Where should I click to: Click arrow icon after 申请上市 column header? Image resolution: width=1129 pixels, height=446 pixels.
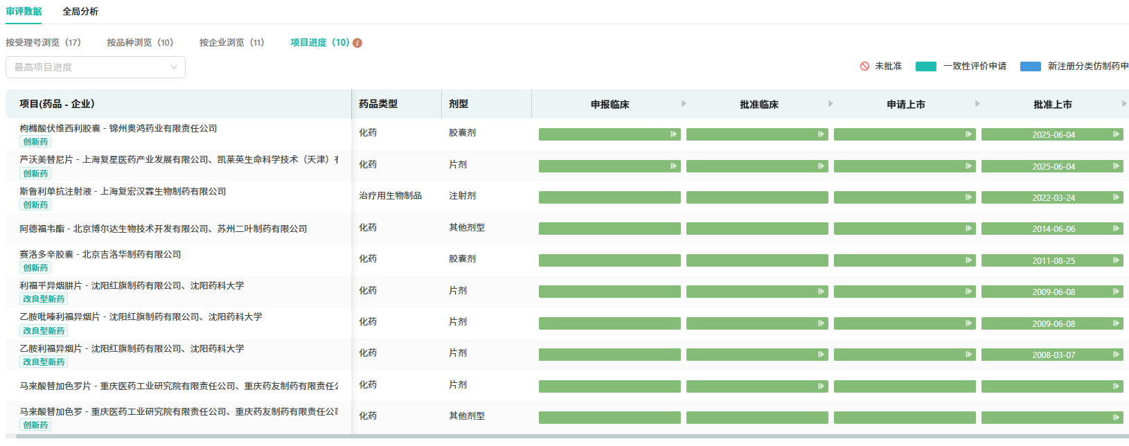click(977, 104)
